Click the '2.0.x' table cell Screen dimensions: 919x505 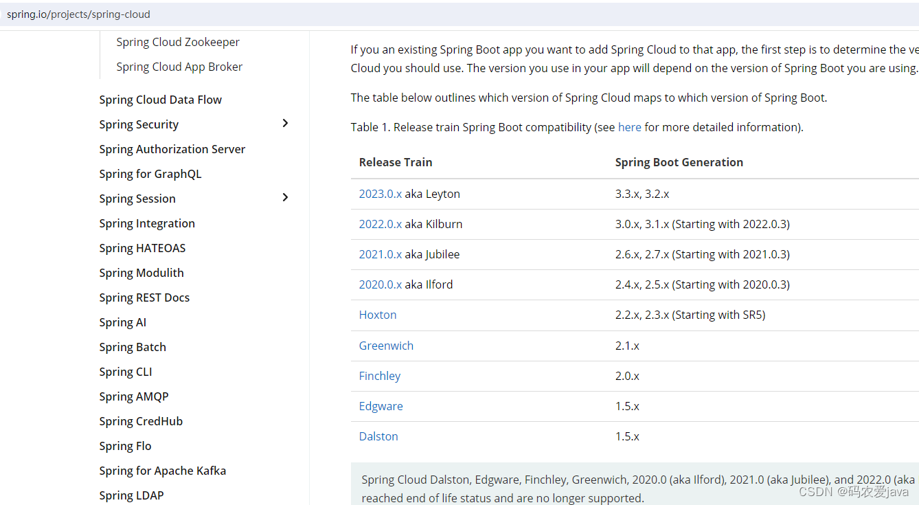click(627, 376)
